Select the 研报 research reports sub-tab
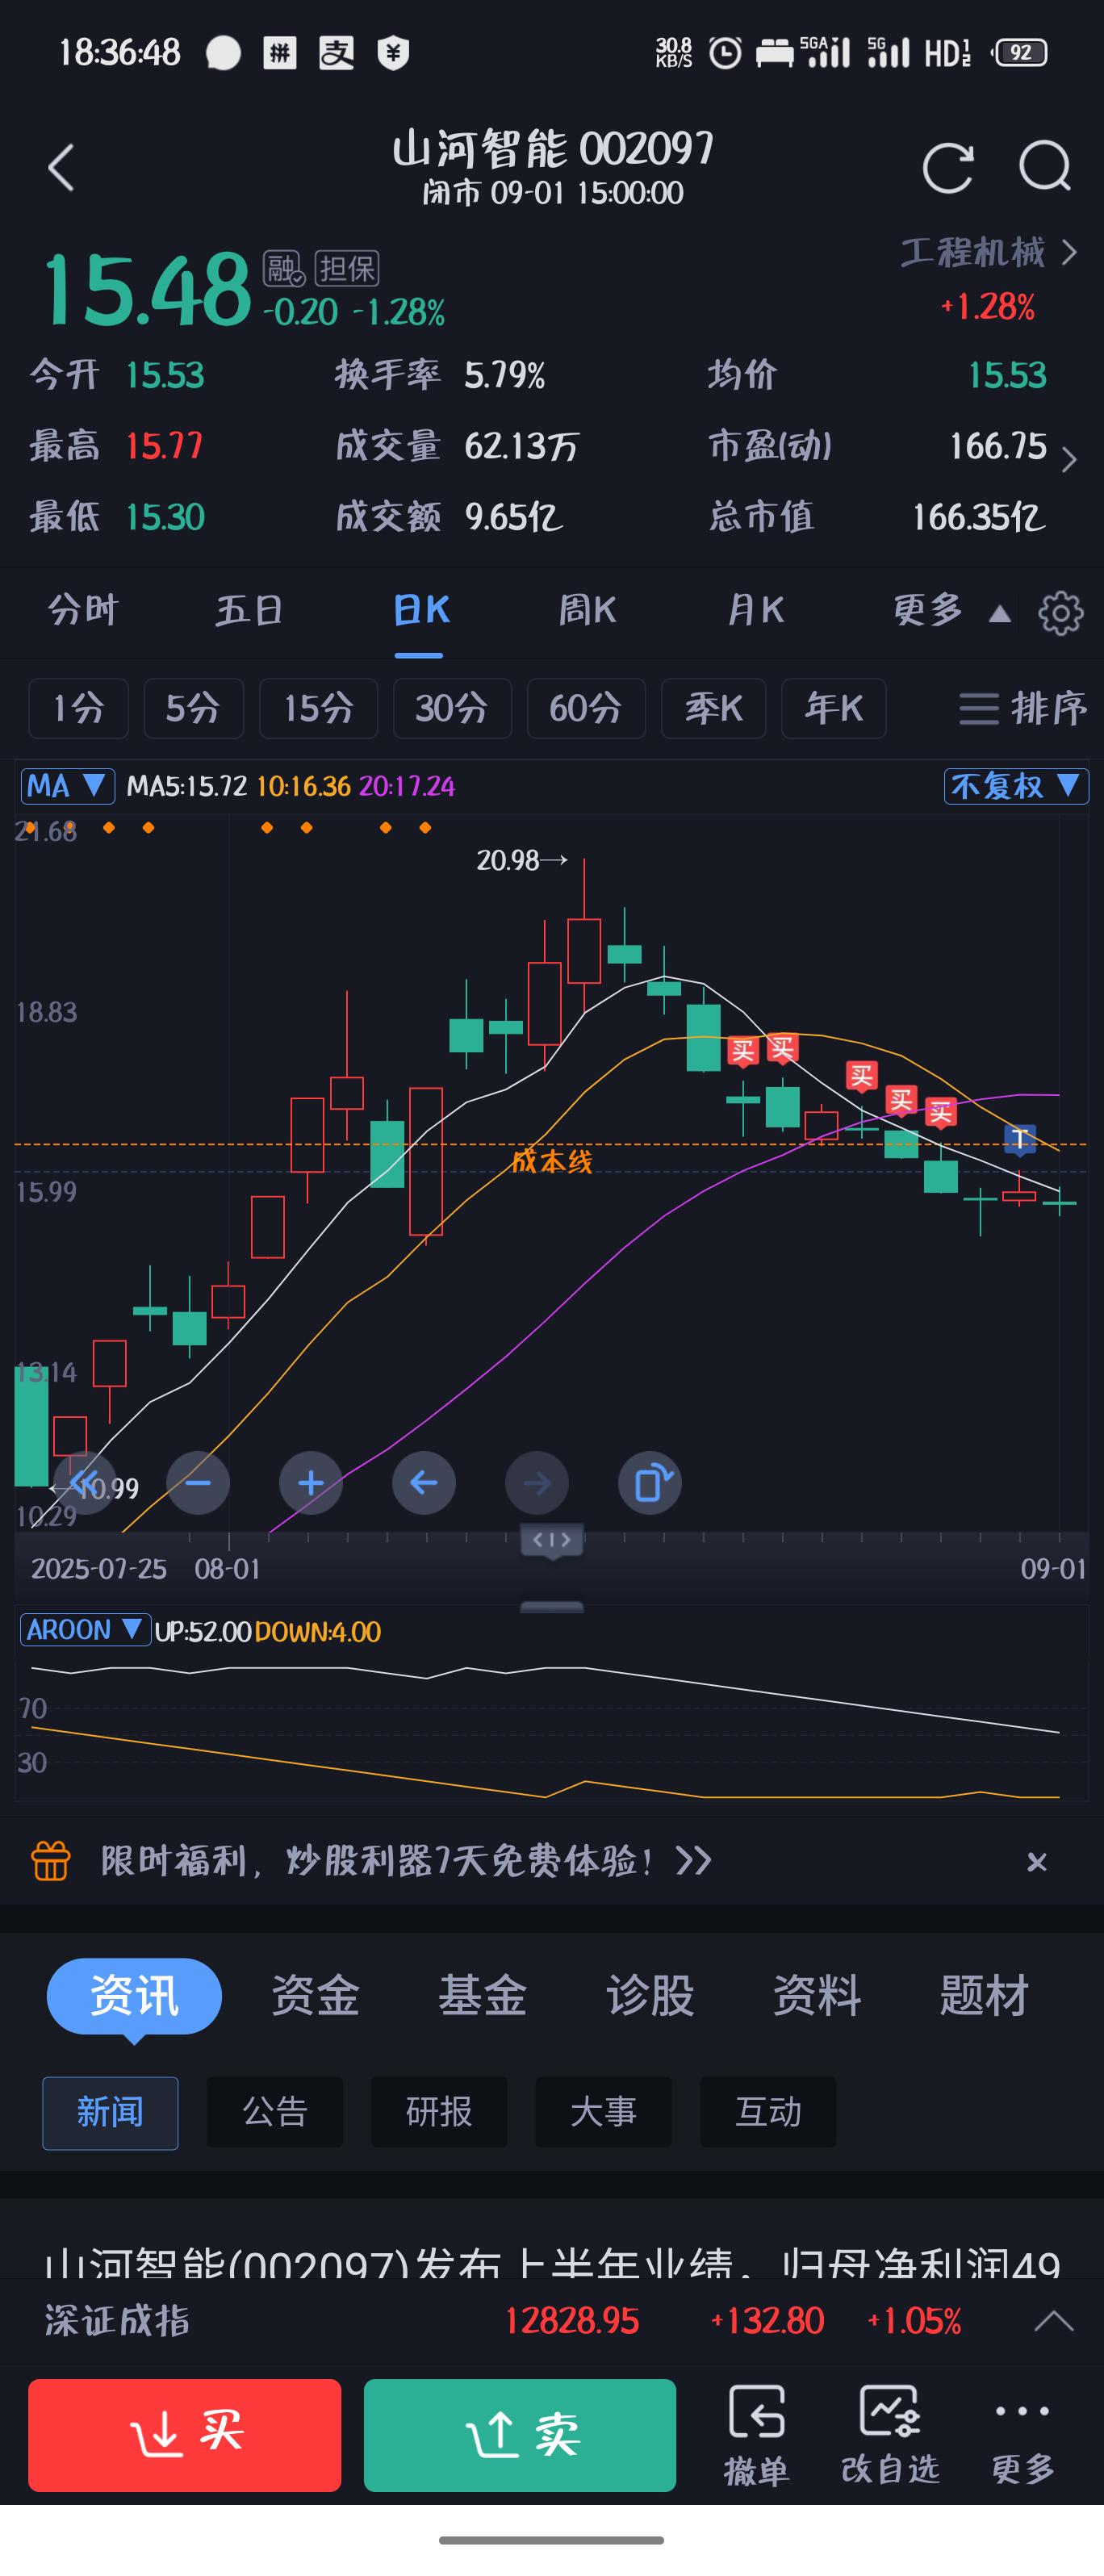This screenshot has width=1104, height=2576. pos(439,2113)
